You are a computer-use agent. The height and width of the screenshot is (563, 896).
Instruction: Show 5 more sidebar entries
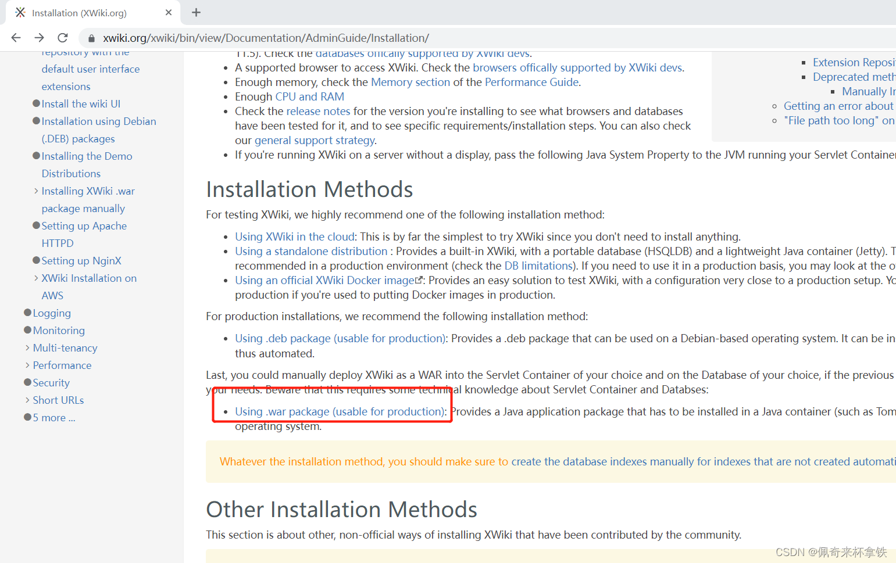coord(54,417)
